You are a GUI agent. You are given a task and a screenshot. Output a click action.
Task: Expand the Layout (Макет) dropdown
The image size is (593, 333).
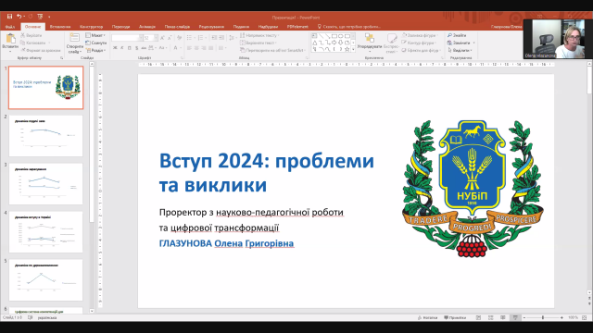95,35
